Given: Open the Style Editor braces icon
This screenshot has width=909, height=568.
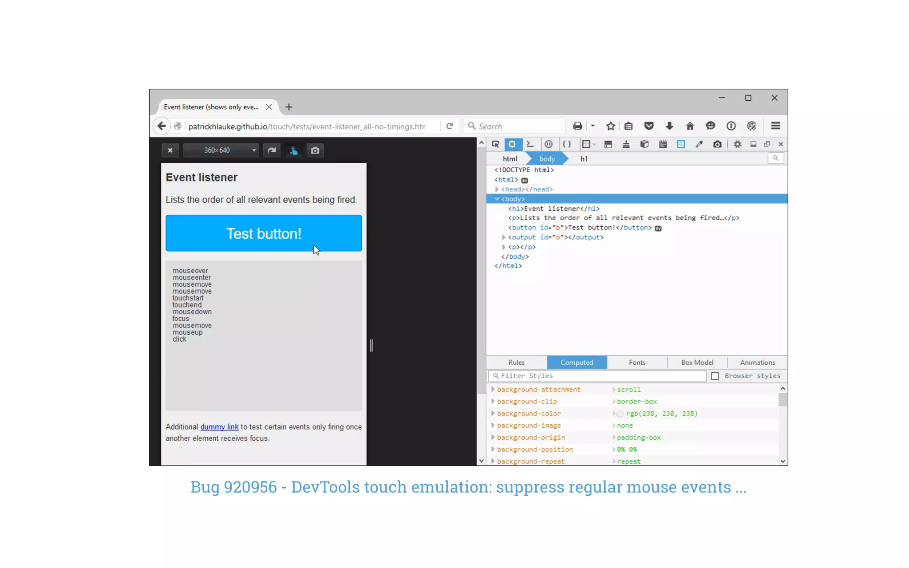Looking at the screenshot, I should 567,144.
